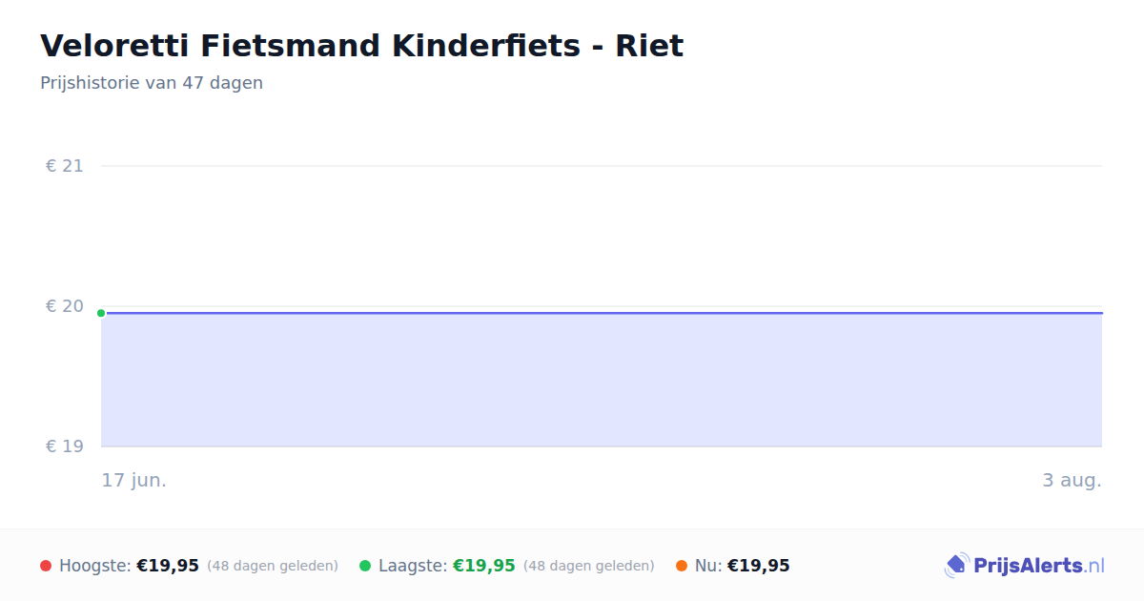Click the € 19 axis label
Image resolution: width=1144 pixels, height=601 pixels.
65,446
